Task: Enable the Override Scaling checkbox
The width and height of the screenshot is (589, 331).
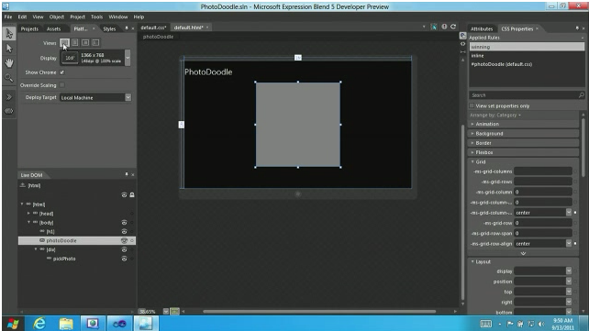Action: click(62, 85)
